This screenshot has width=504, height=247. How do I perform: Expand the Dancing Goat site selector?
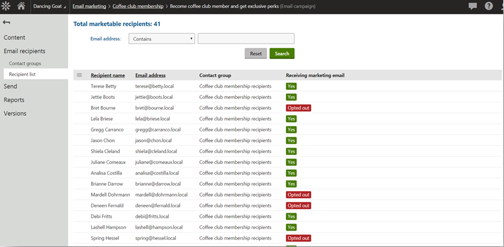pyautogui.click(x=50, y=6)
